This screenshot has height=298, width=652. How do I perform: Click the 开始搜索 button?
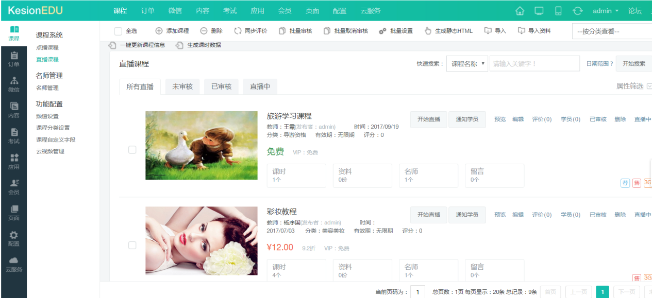click(633, 64)
